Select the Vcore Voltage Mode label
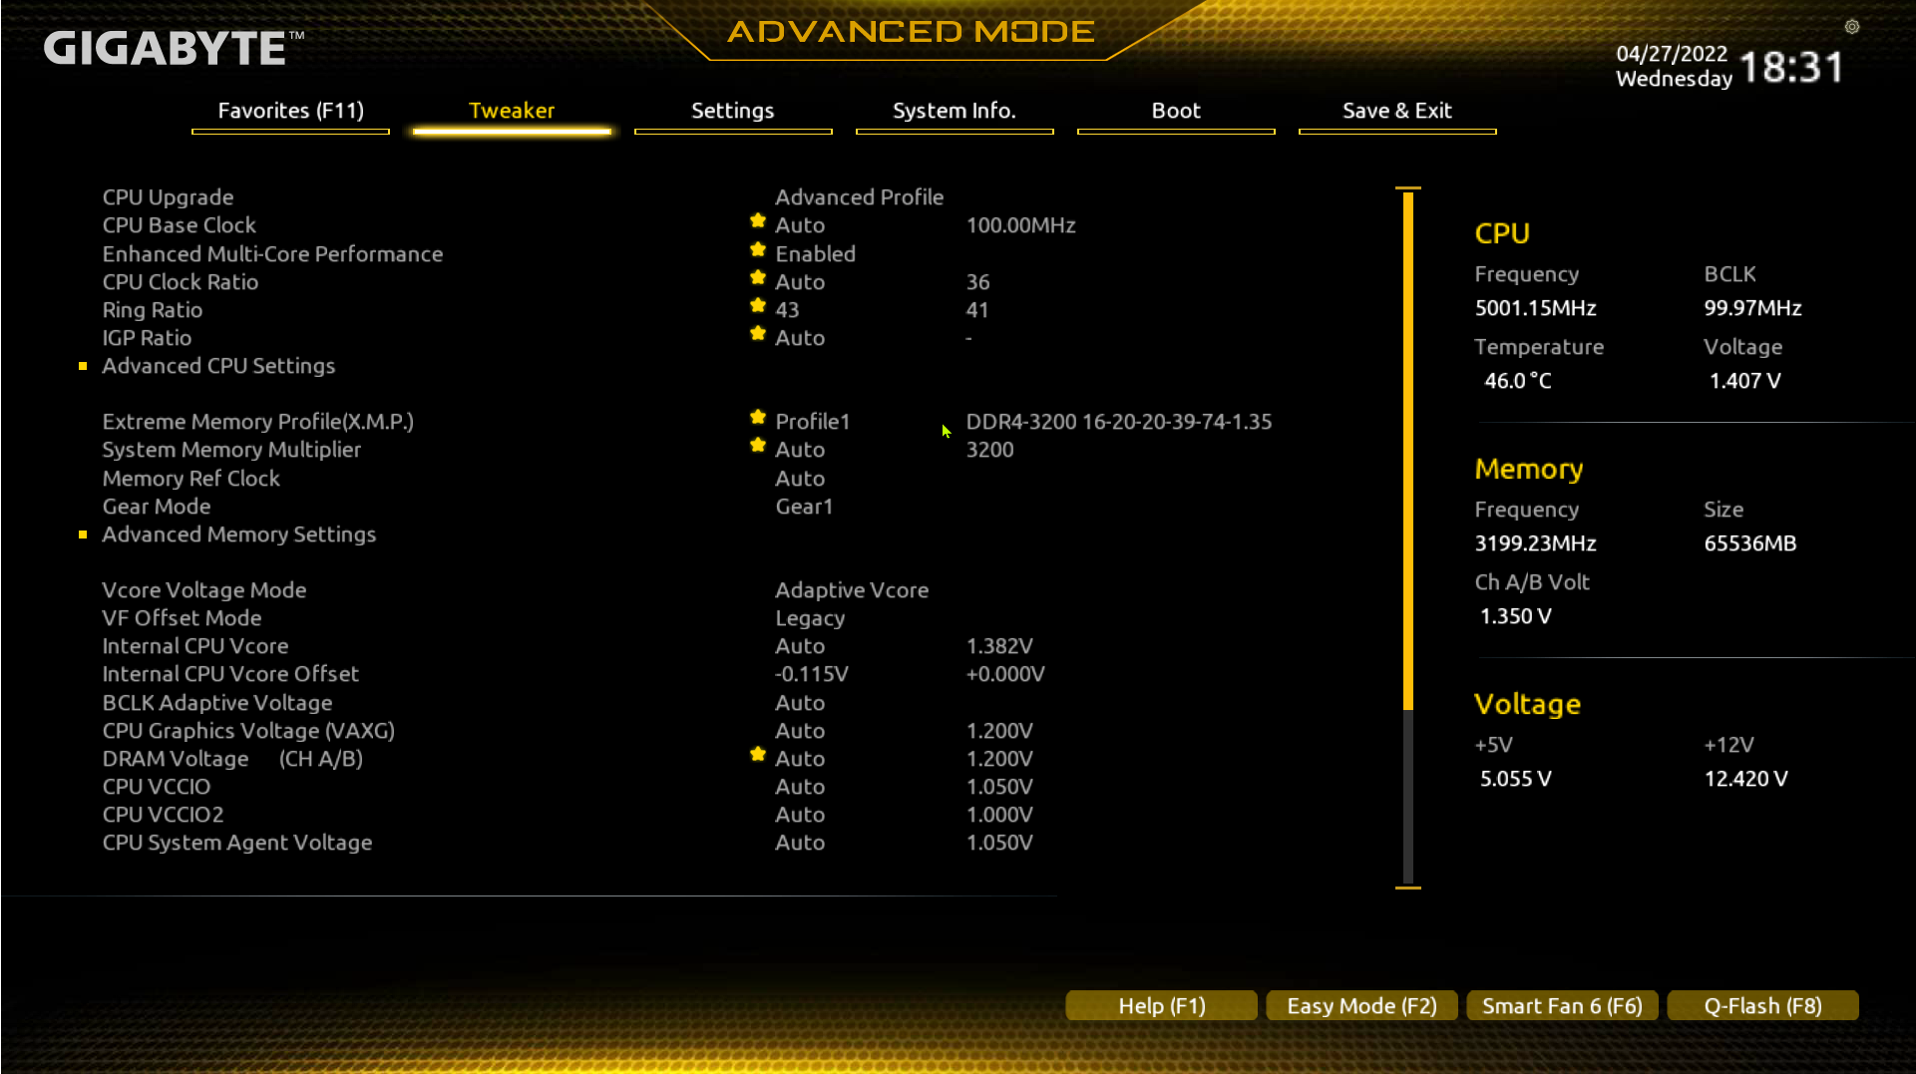 203,590
